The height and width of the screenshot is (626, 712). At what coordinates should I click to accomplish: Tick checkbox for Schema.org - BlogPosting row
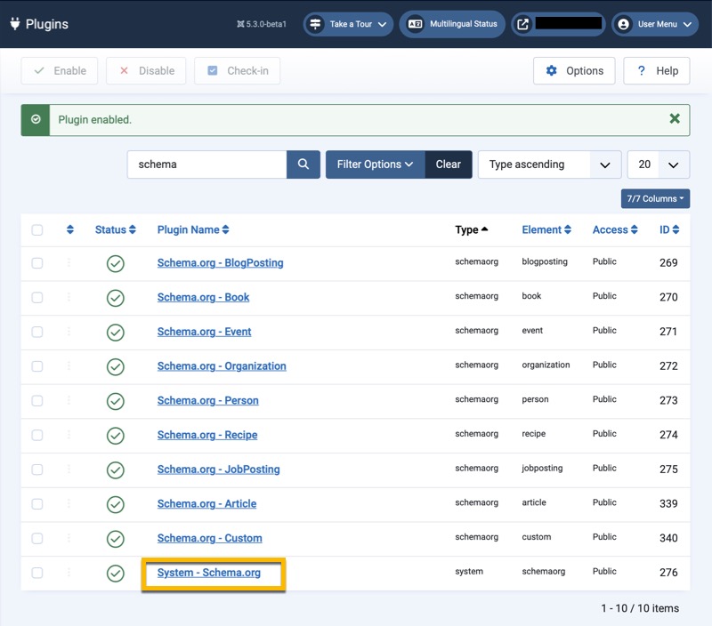tap(37, 263)
